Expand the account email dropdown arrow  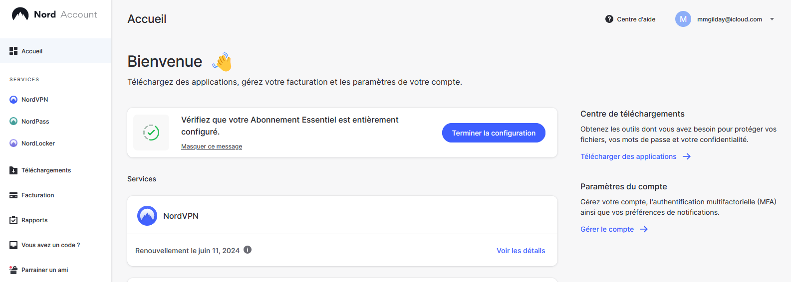pos(772,19)
